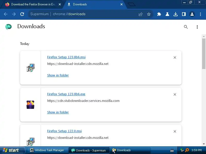206x154 pixels.
Task: Reload the downloads page
Action: point(22,14)
